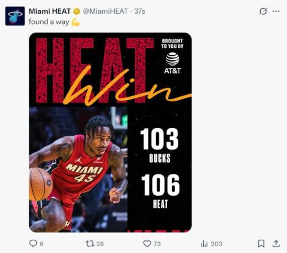Click the reply comment bubble icon

[33, 243]
